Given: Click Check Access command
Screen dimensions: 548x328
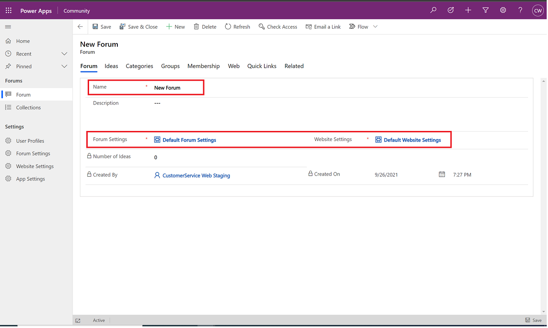Looking at the screenshot, I should point(278,27).
